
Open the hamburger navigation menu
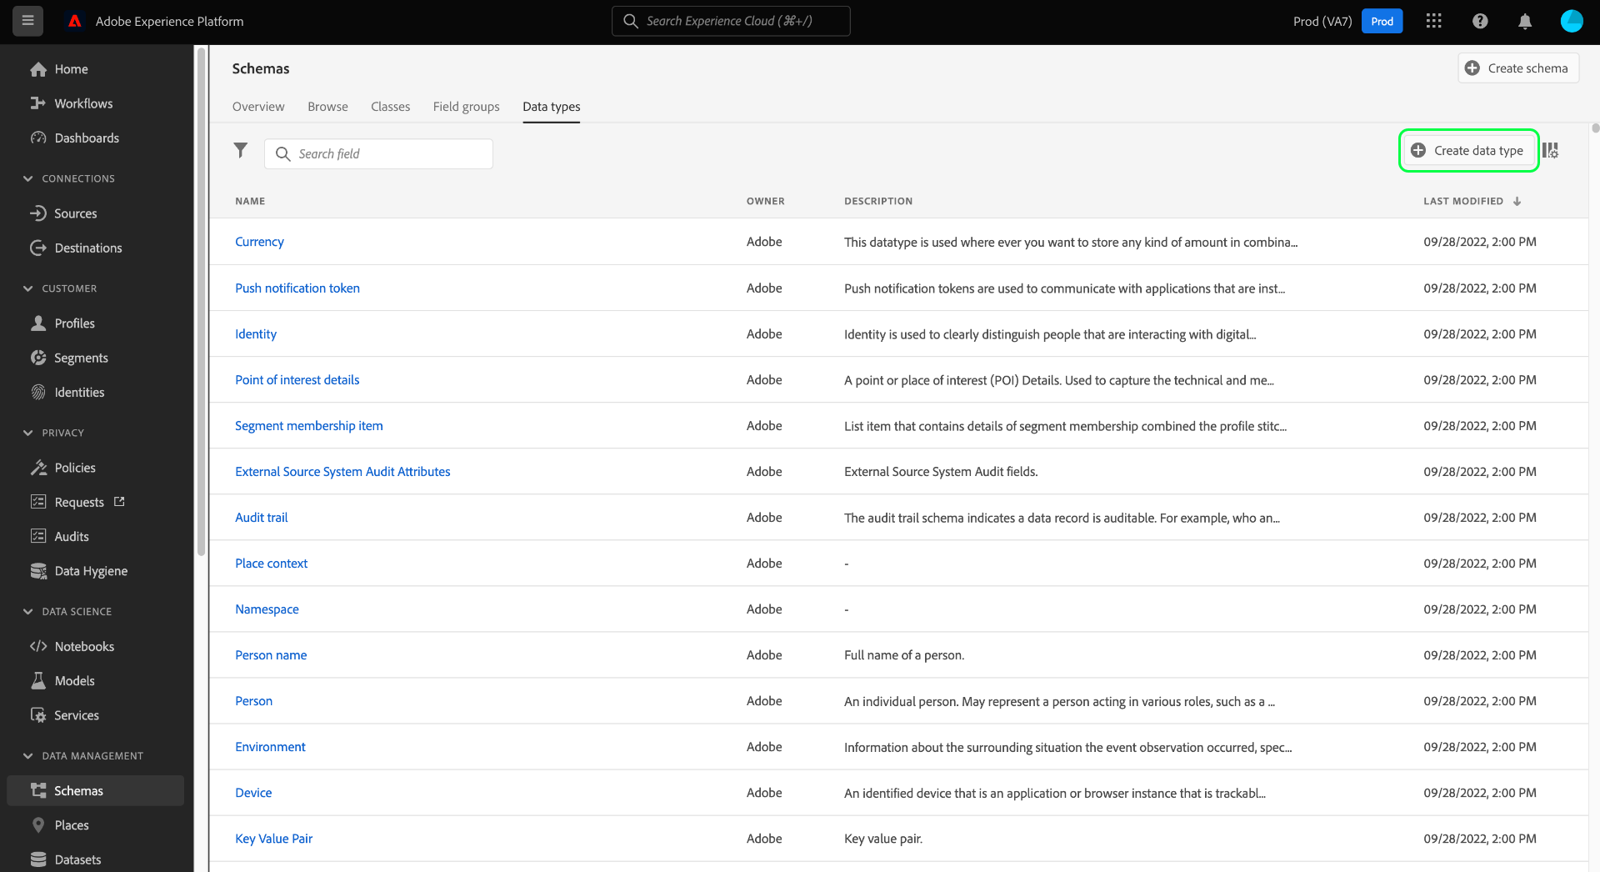(x=27, y=21)
